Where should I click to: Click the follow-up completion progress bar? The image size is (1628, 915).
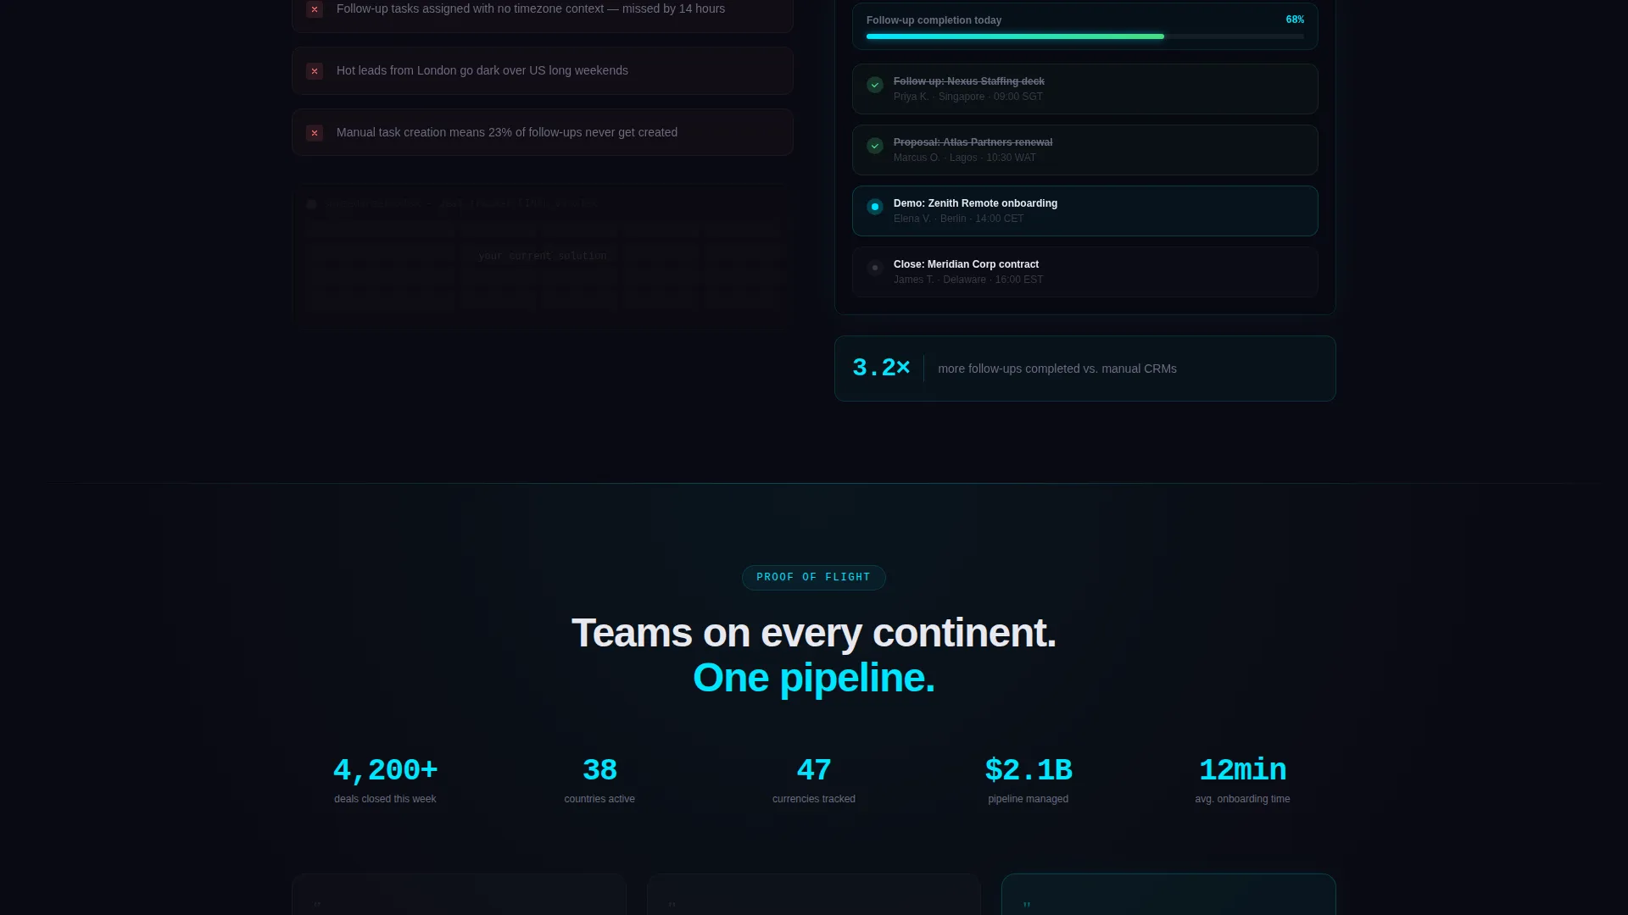[1085, 36]
